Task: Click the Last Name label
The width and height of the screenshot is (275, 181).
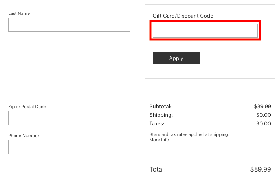Action: [x=19, y=13]
